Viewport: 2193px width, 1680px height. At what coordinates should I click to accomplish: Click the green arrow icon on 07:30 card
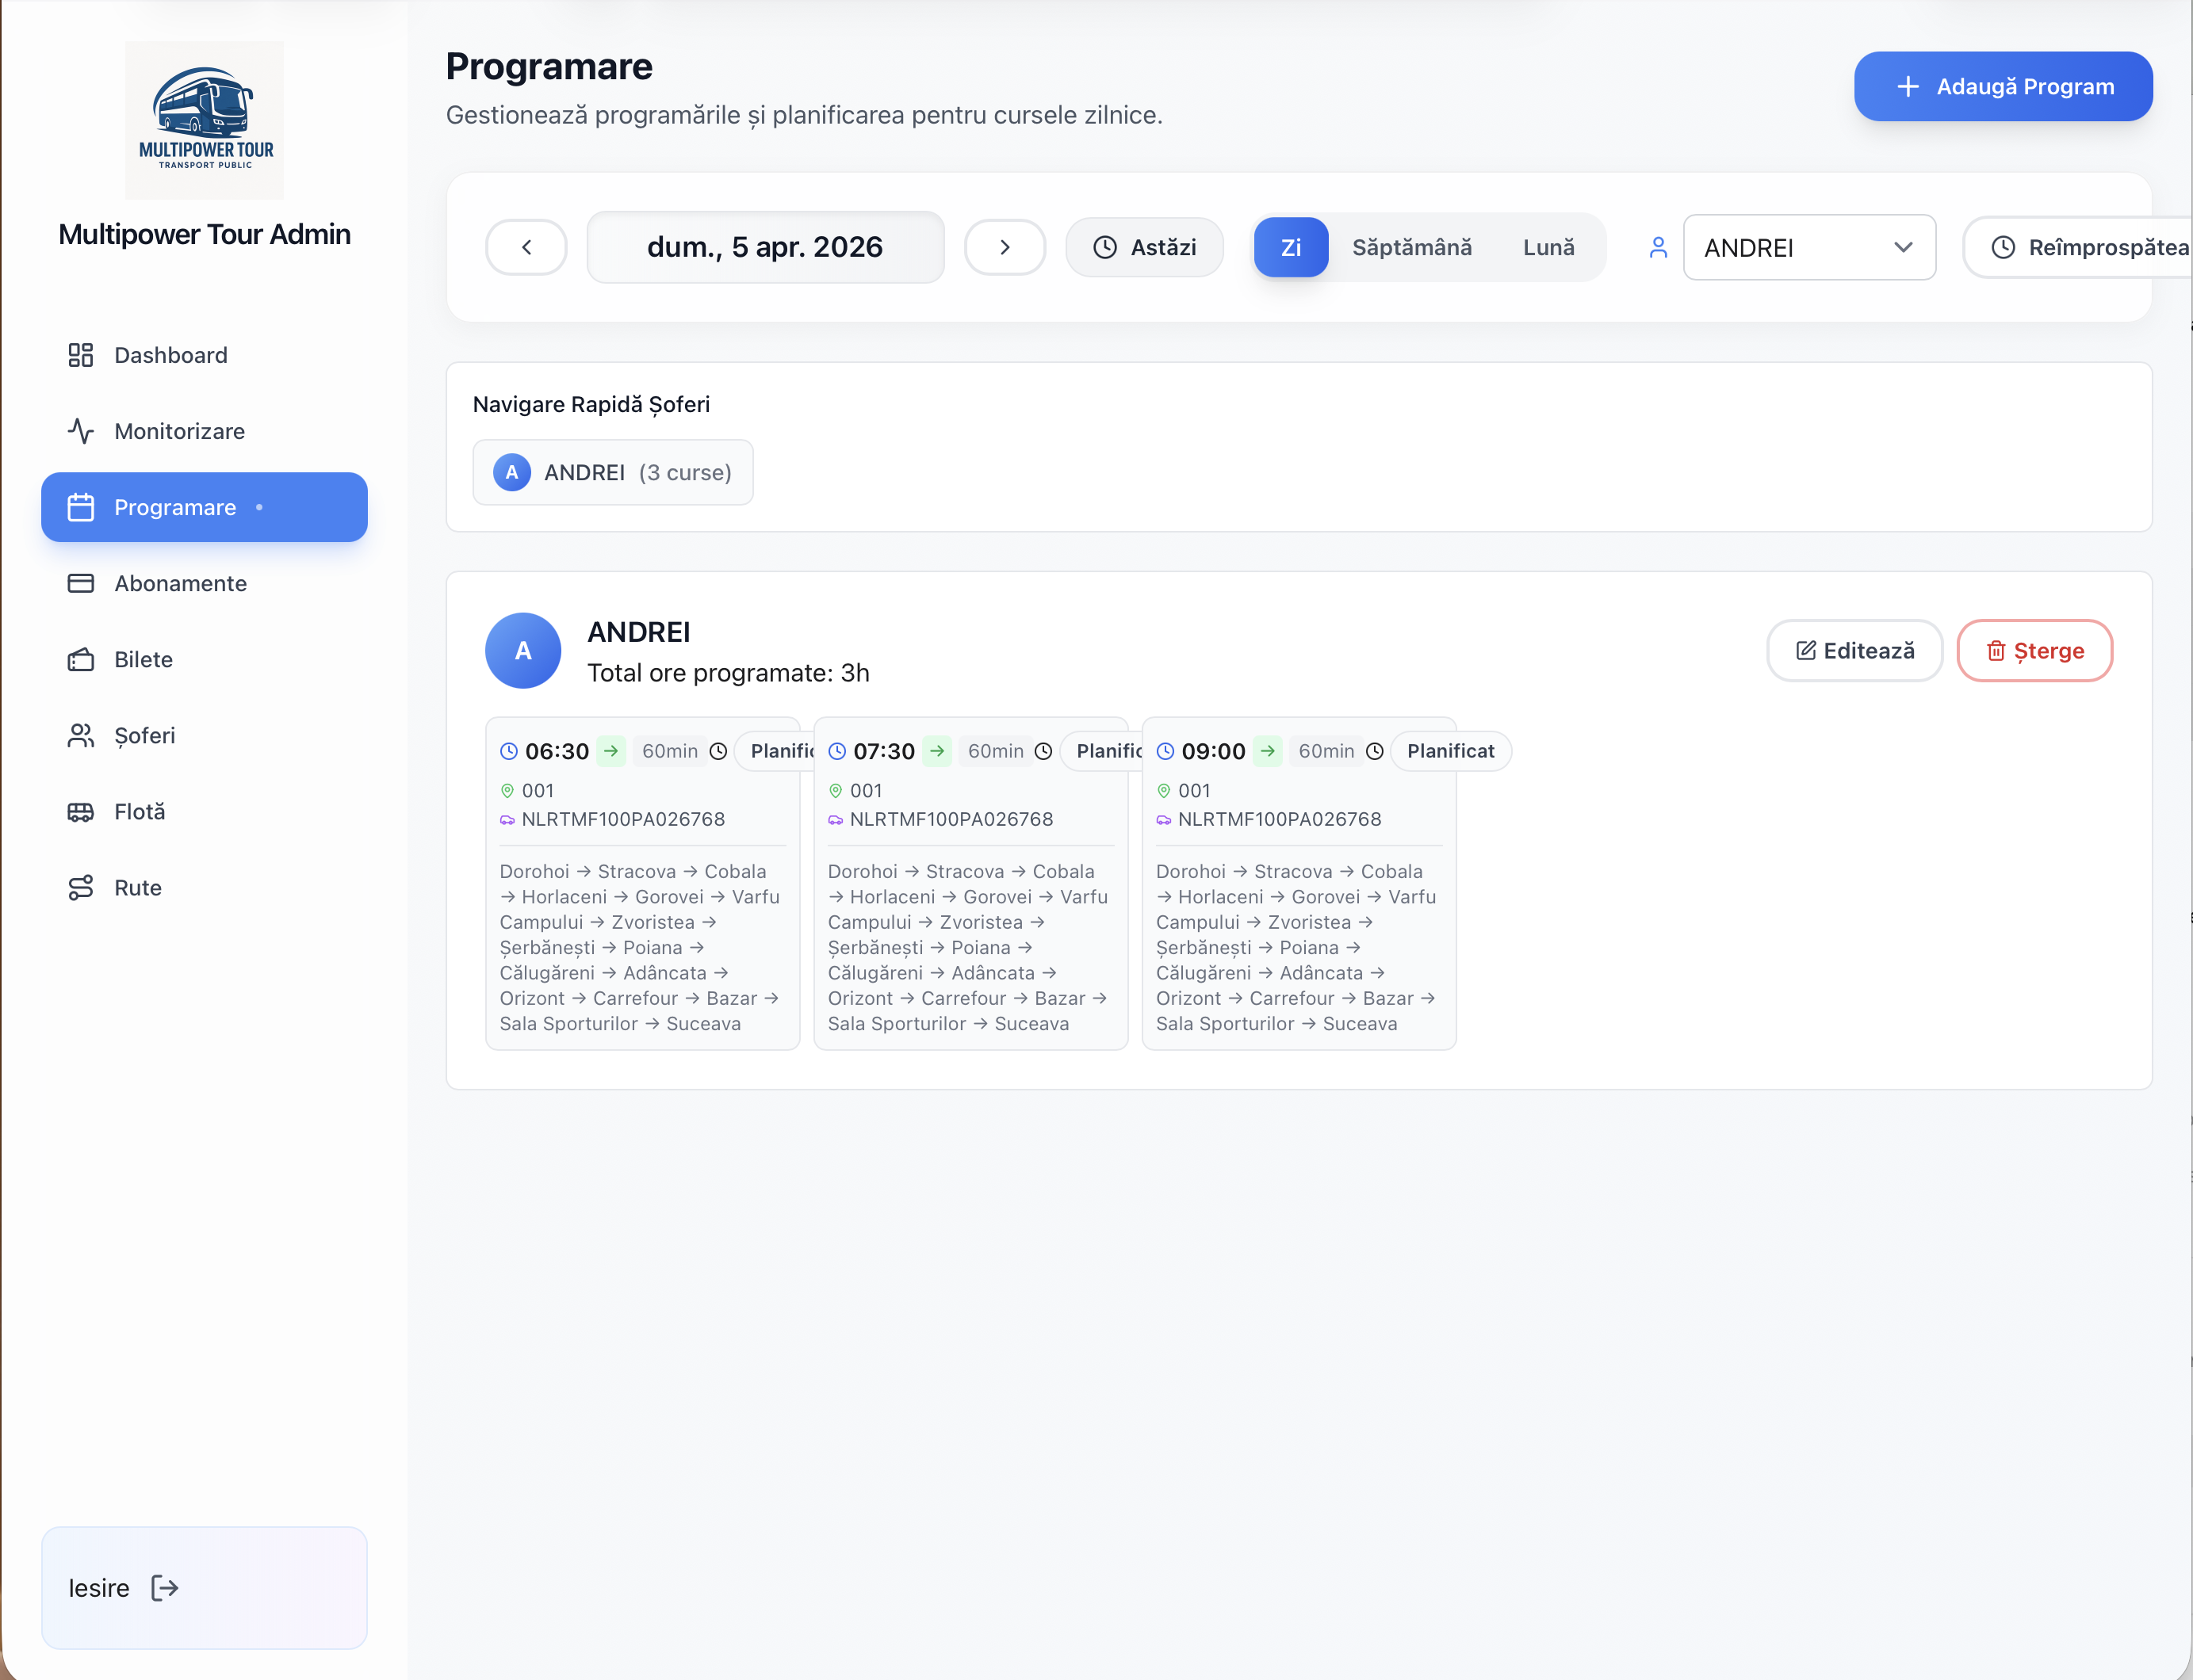(x=936, y=751)
